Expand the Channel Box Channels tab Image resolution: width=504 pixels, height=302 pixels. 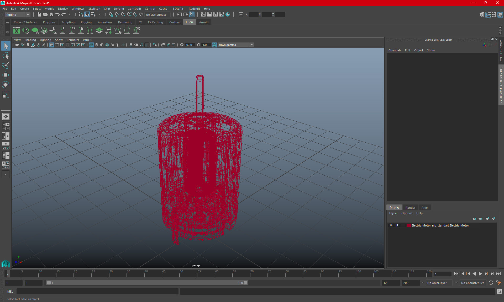(x=395, y=50)
